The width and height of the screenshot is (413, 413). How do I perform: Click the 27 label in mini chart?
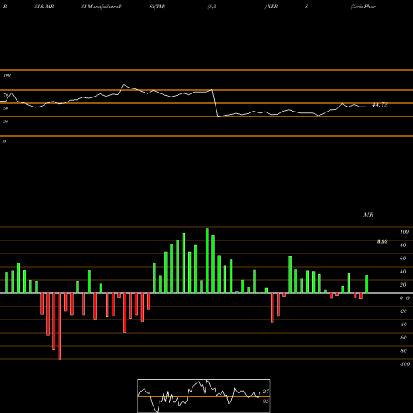pos(266,392)
